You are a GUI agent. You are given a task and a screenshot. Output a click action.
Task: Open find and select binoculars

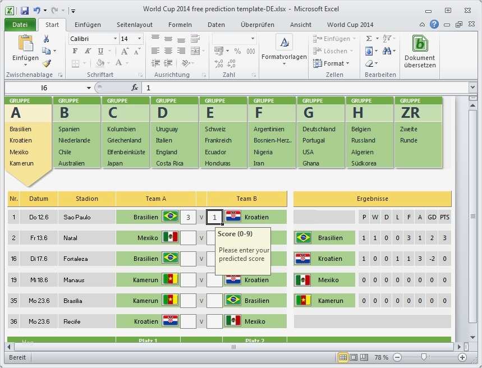pyautogui.click(x=387, y=51)
